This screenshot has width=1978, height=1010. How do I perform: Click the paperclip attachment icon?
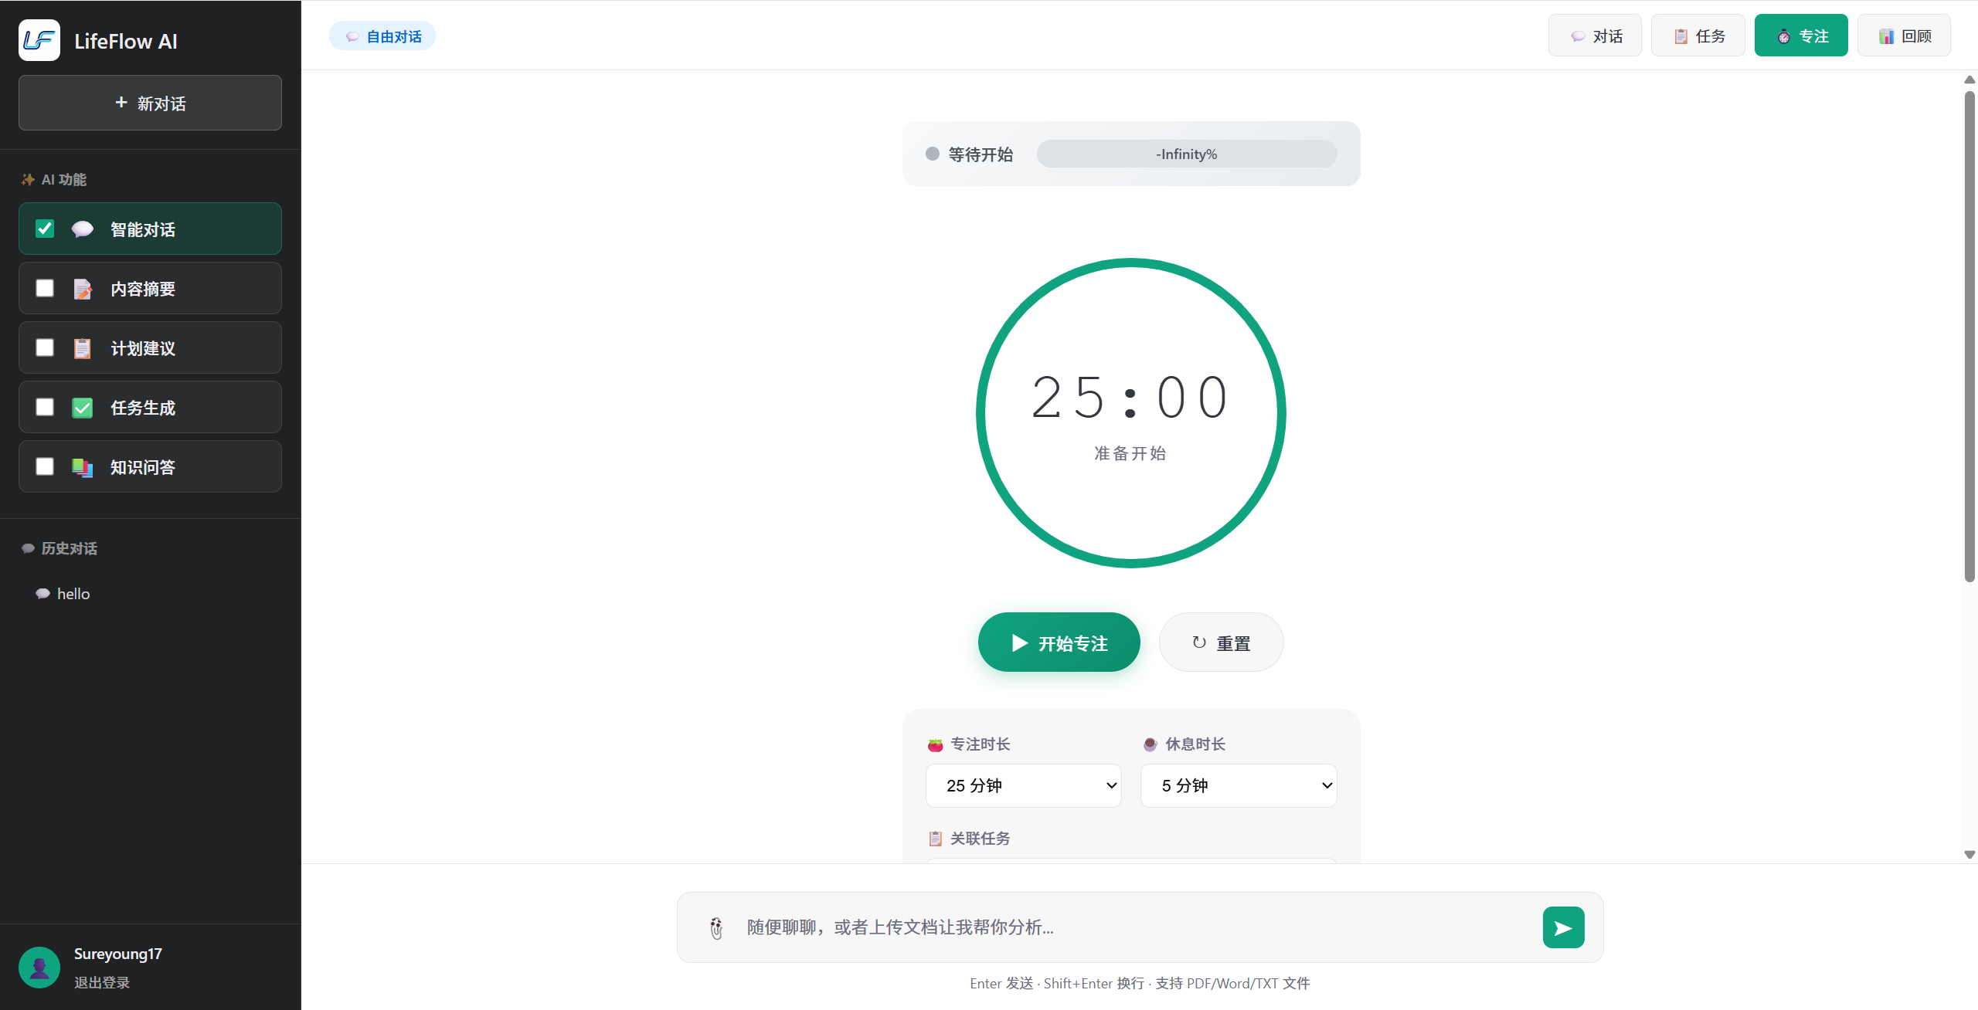716,927
